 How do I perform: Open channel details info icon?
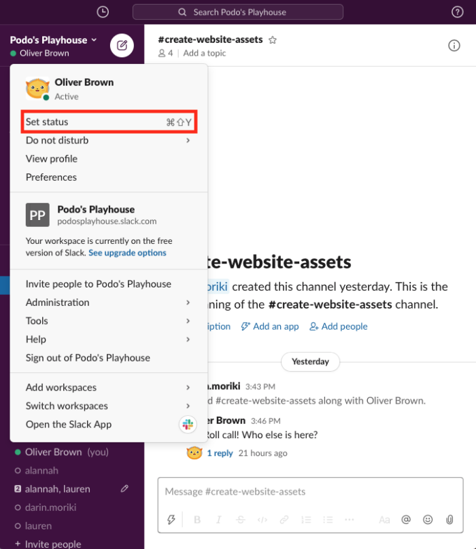point(454,46)
